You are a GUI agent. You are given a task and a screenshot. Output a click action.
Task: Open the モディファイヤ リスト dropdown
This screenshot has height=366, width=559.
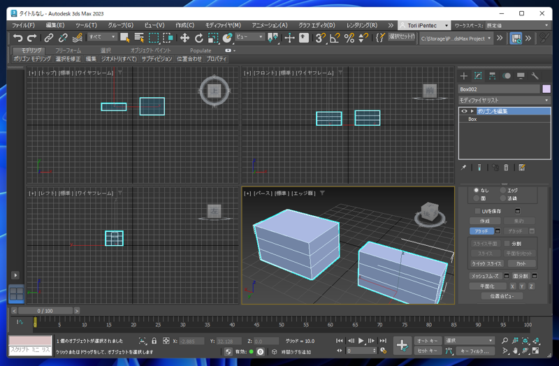[504, 100]
